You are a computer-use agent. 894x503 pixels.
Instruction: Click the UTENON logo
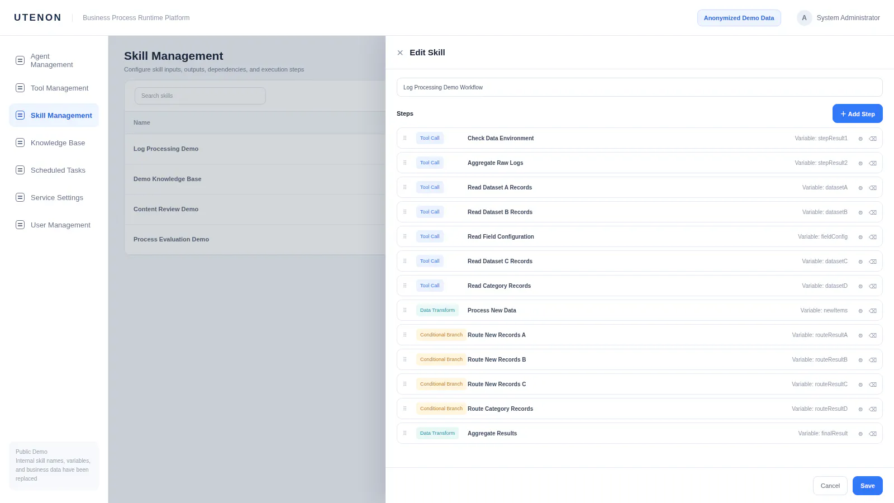tap(38, 18)
